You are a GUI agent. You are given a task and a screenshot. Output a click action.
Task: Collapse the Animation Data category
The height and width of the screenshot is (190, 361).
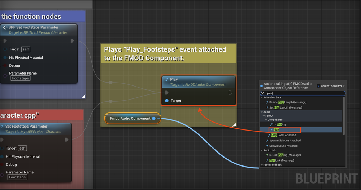[x=261, y=98]
